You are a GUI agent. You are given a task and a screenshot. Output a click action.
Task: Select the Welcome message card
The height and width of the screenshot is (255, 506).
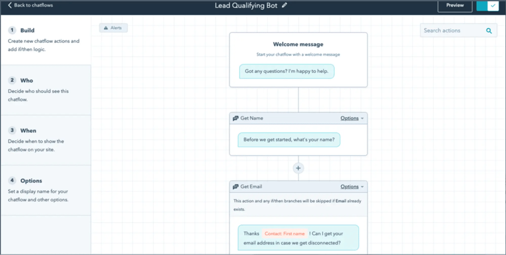[x=298, y=45]
